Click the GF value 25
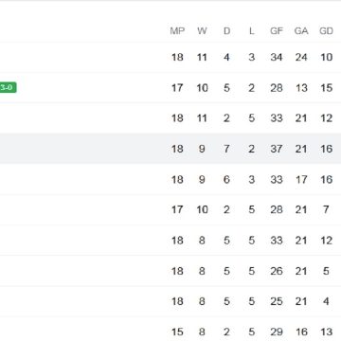 pyautogui.click(x=277, y=301)
